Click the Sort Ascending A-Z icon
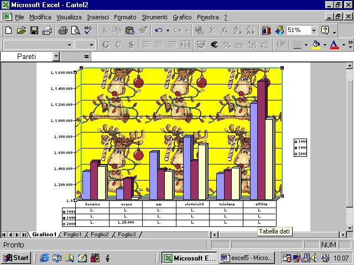The width and height of the screenshot is (354, 265). click(x=238, y=30)
